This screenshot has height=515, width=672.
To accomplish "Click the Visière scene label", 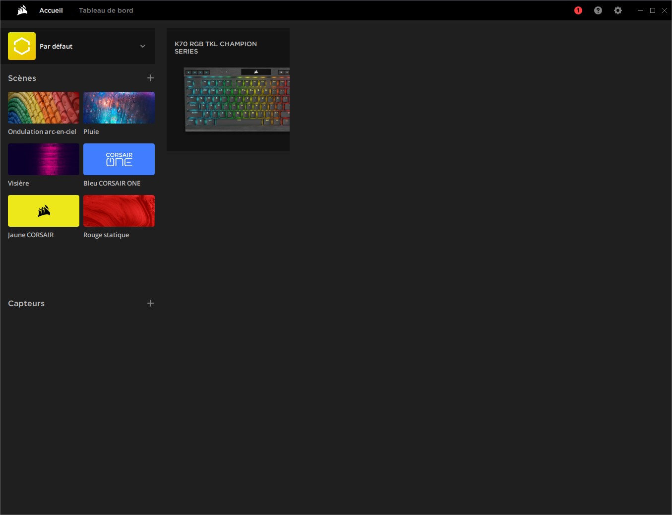I will 18,183.
